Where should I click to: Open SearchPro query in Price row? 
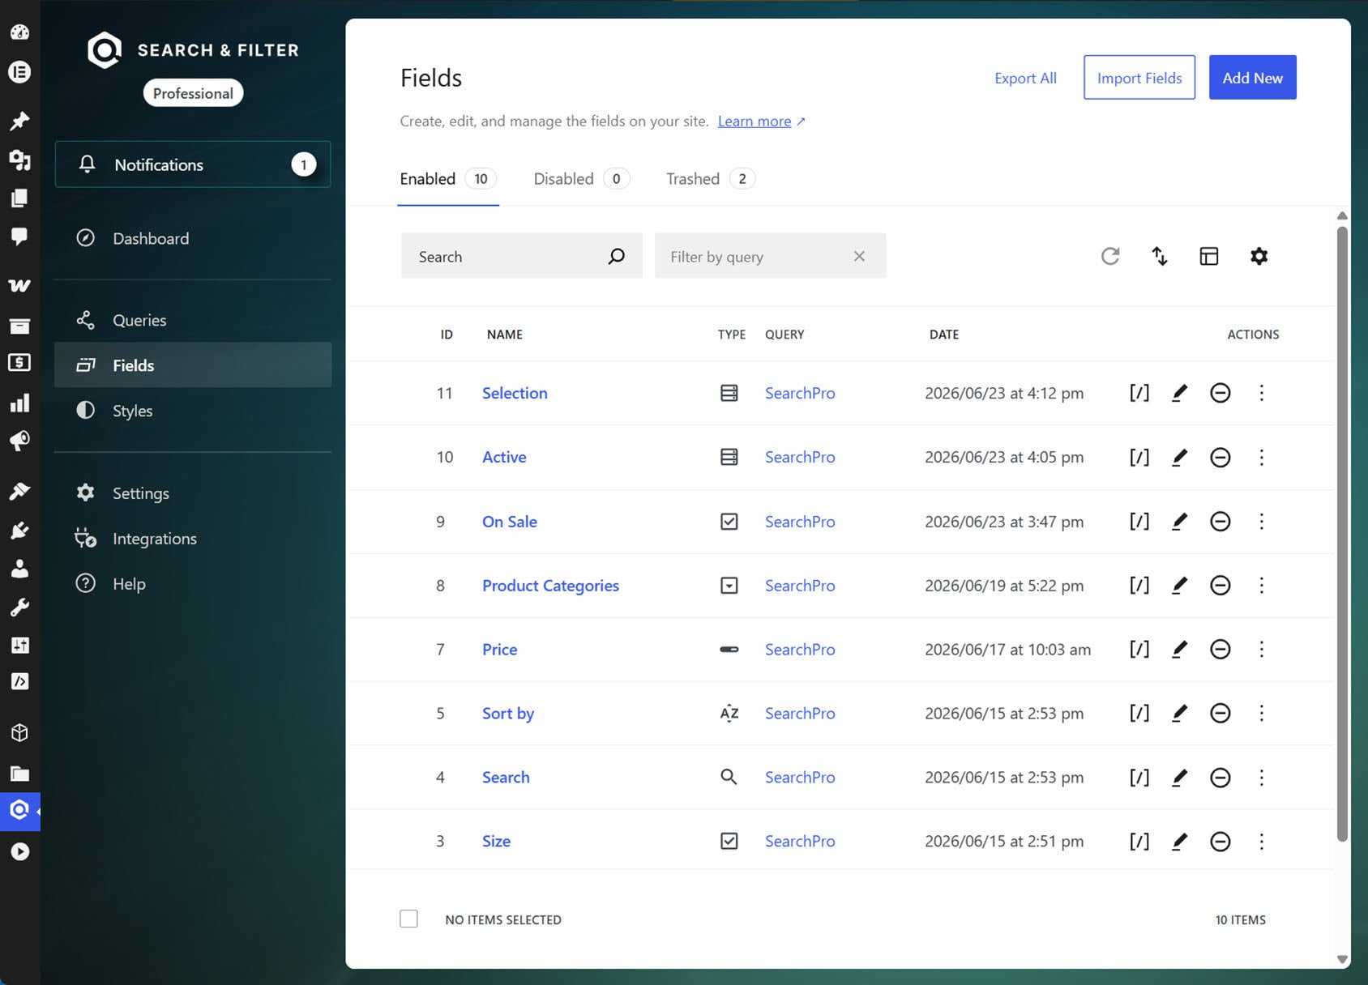pos(800,649)
